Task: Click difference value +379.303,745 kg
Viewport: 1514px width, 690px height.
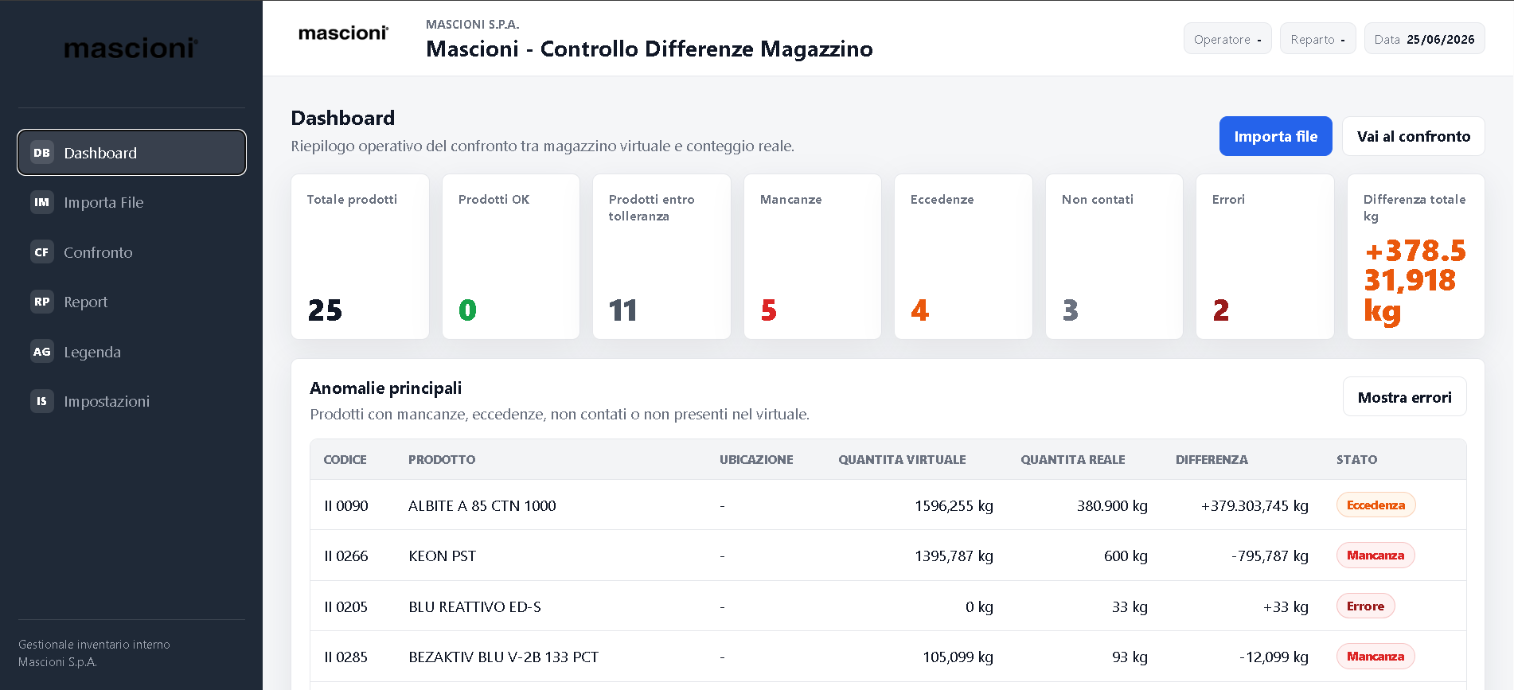Action: tap(1255, 505)
